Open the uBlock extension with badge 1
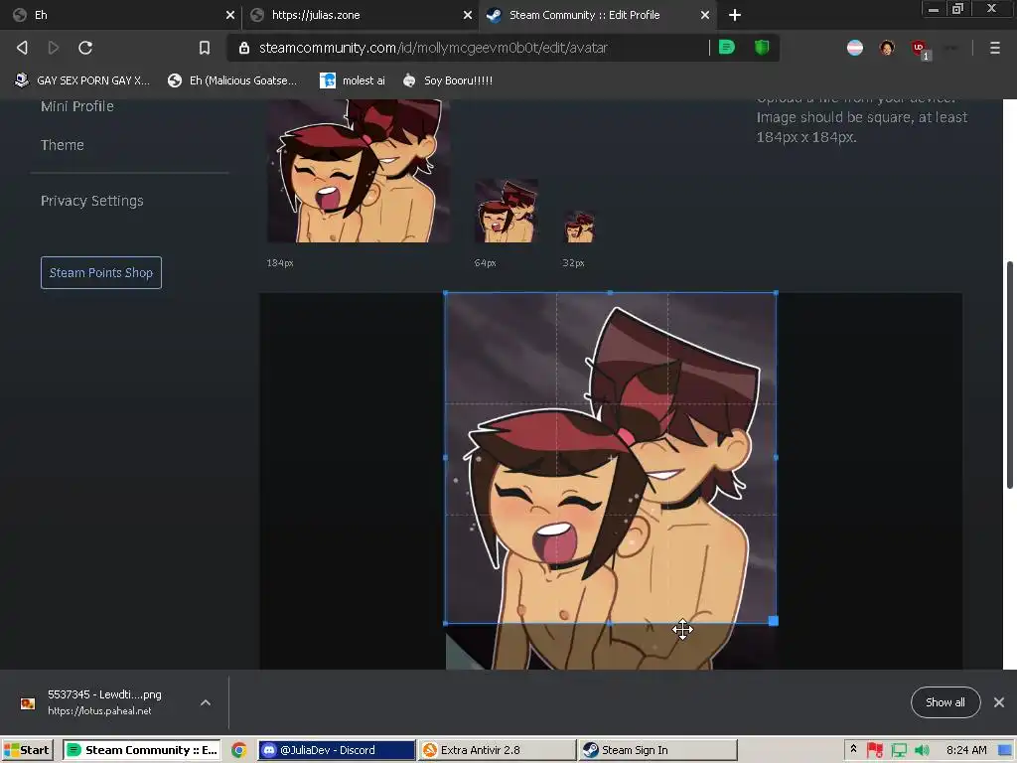The image size is (1017, 763). [x=920, y=49]
